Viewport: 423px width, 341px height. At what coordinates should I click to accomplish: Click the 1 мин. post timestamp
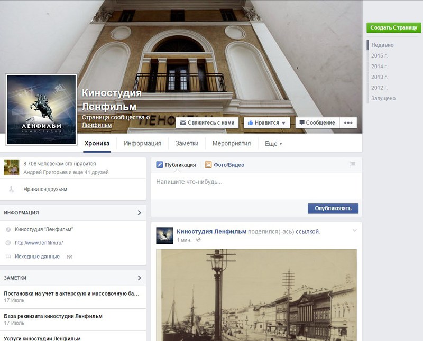pos(184,240)
